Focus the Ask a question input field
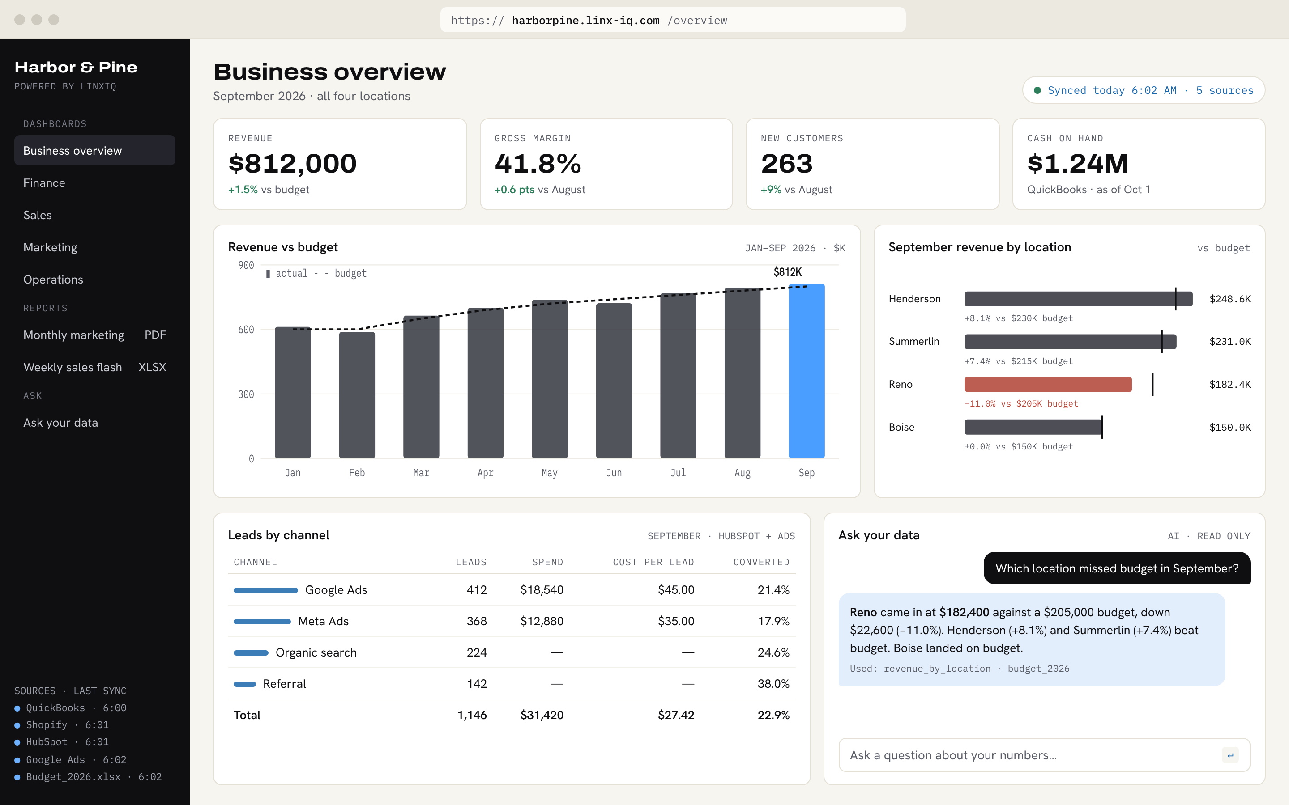The width and height of the screenshot is (1289, 805). 1044,755
